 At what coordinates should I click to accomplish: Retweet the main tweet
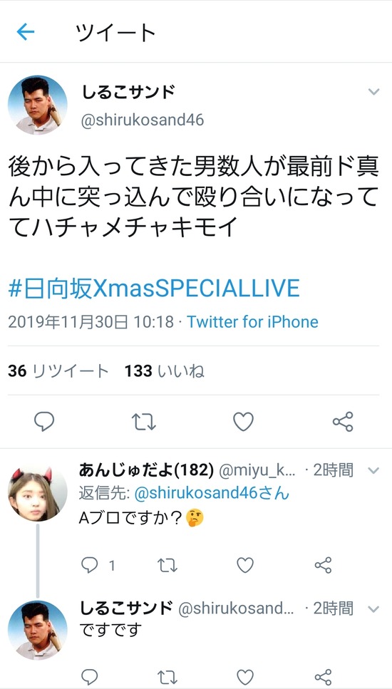(x=144, y=422)
